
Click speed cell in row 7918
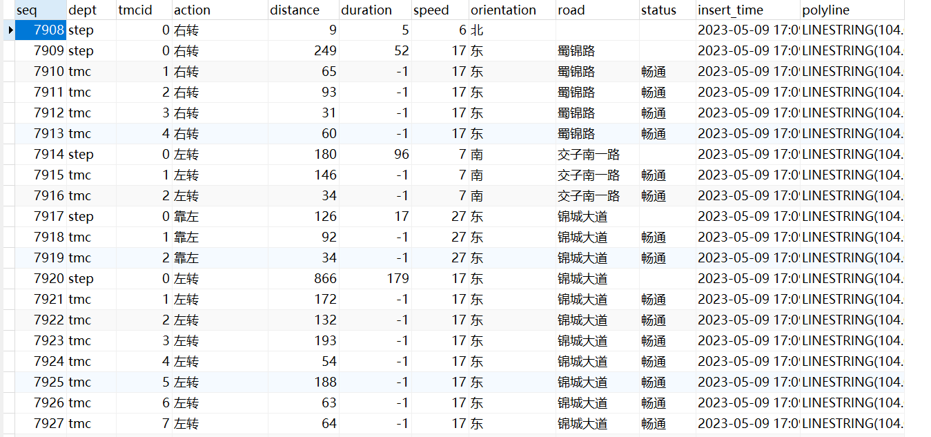440,237
